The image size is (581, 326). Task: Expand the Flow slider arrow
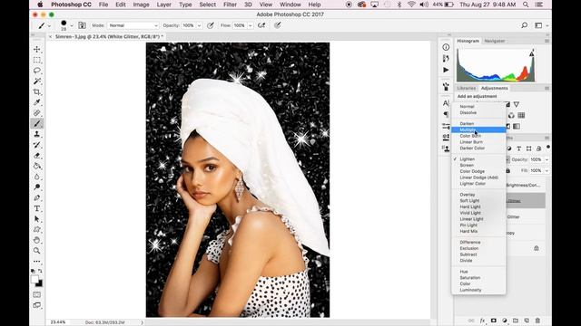pos(251,25)
